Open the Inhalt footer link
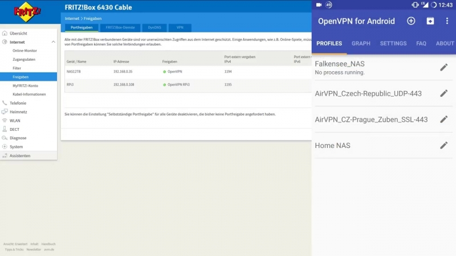 tap(34, 244)
